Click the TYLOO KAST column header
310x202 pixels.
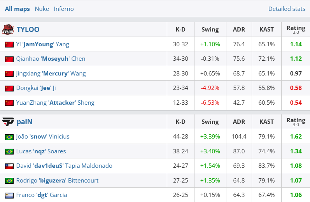point(266,29)
